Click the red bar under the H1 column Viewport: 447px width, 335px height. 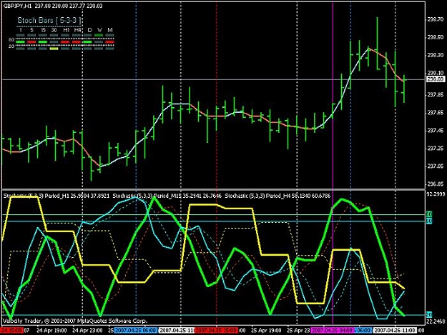click(65, 42)
